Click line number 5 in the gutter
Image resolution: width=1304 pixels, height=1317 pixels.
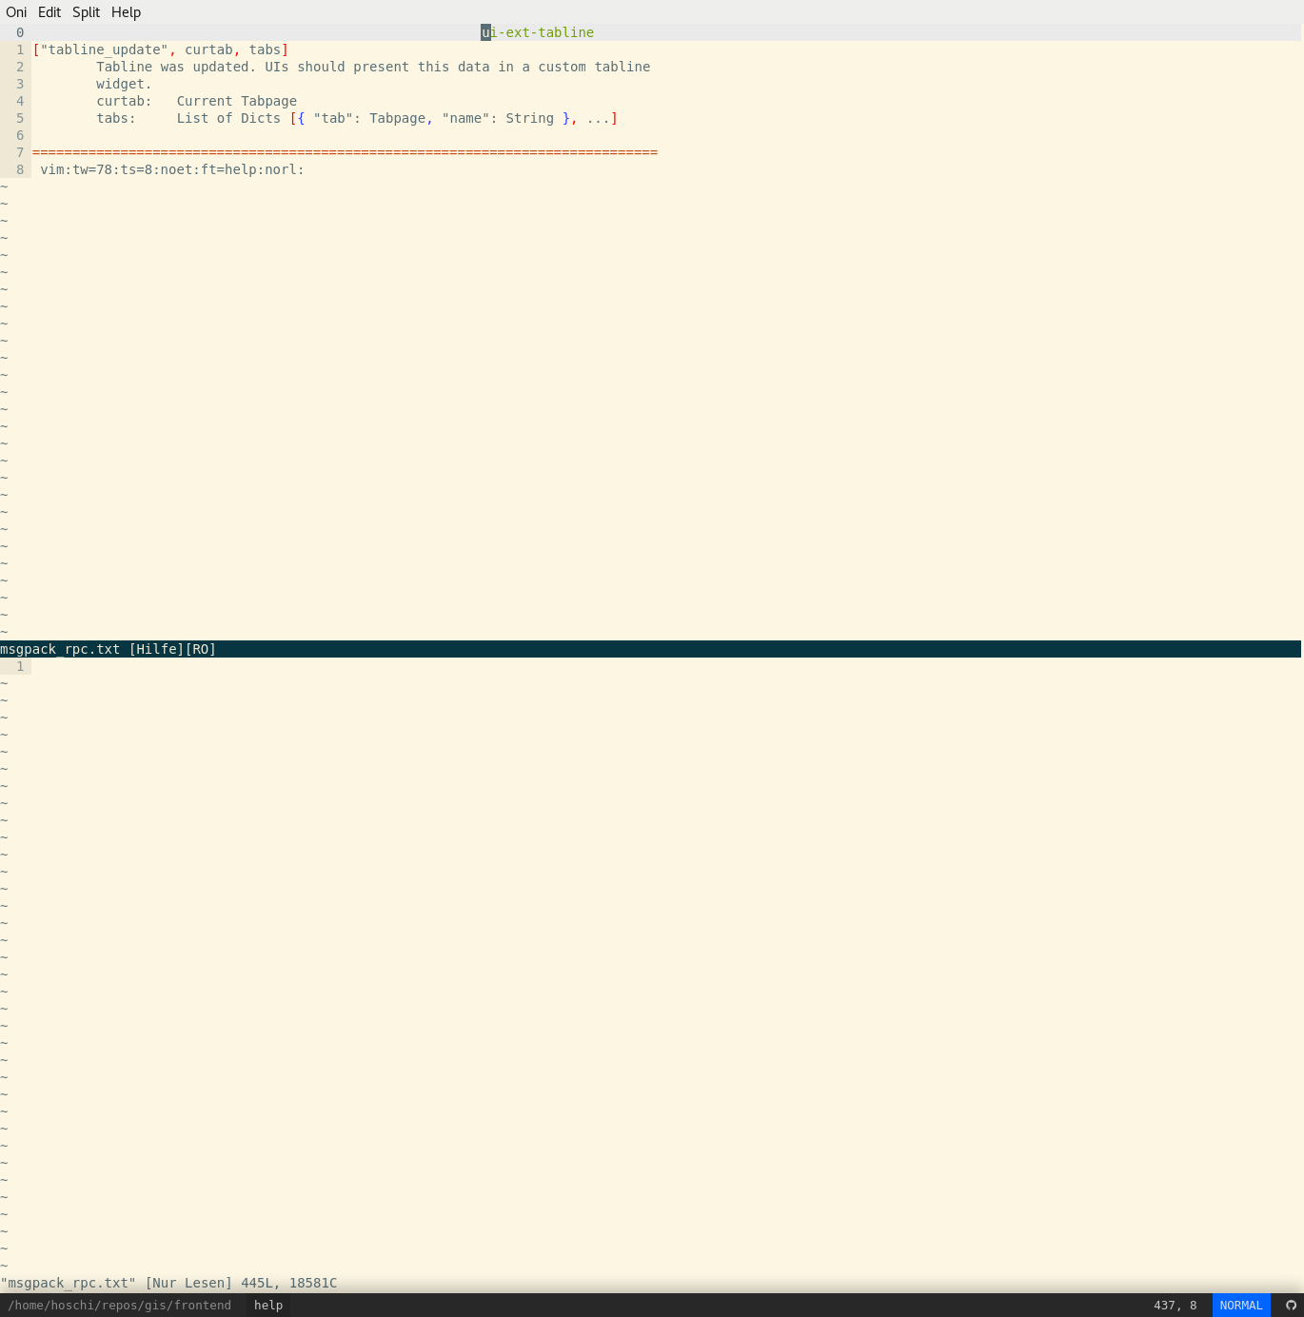(19, 118)
